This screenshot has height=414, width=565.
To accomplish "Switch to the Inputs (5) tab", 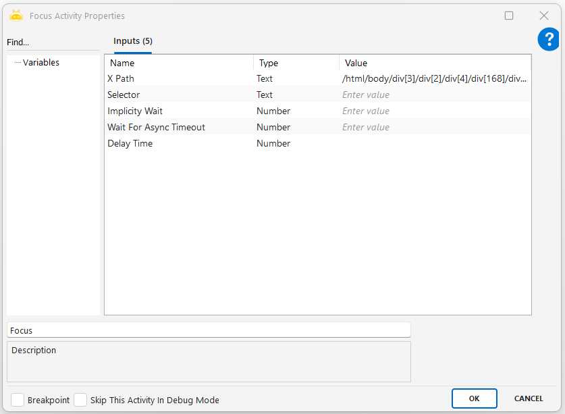I will 132,41.
